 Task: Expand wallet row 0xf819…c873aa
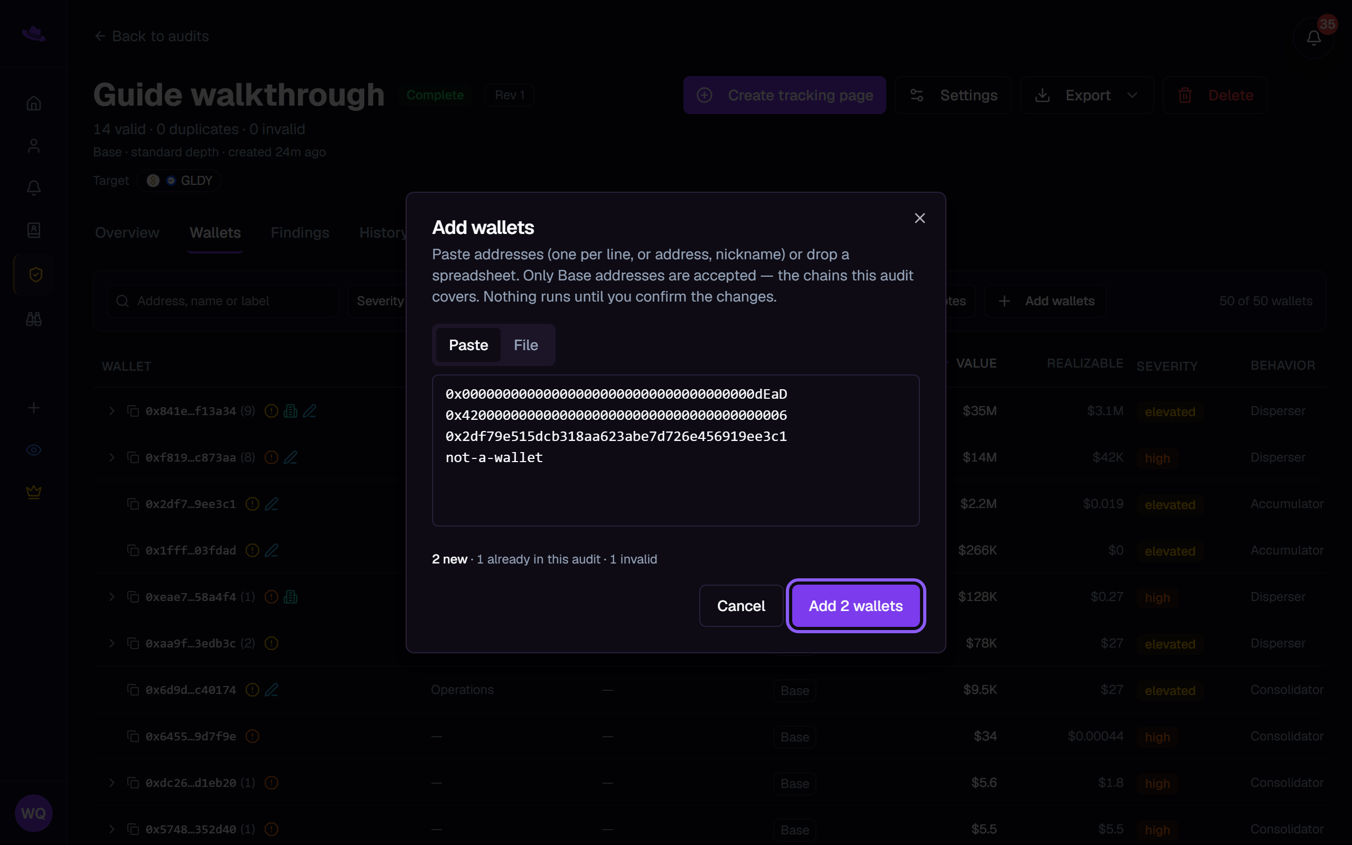click(112, 457)
